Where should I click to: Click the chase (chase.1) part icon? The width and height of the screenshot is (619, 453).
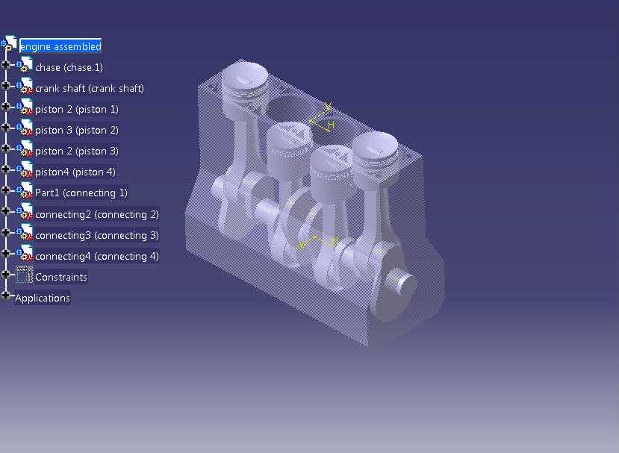click(25, 65)
